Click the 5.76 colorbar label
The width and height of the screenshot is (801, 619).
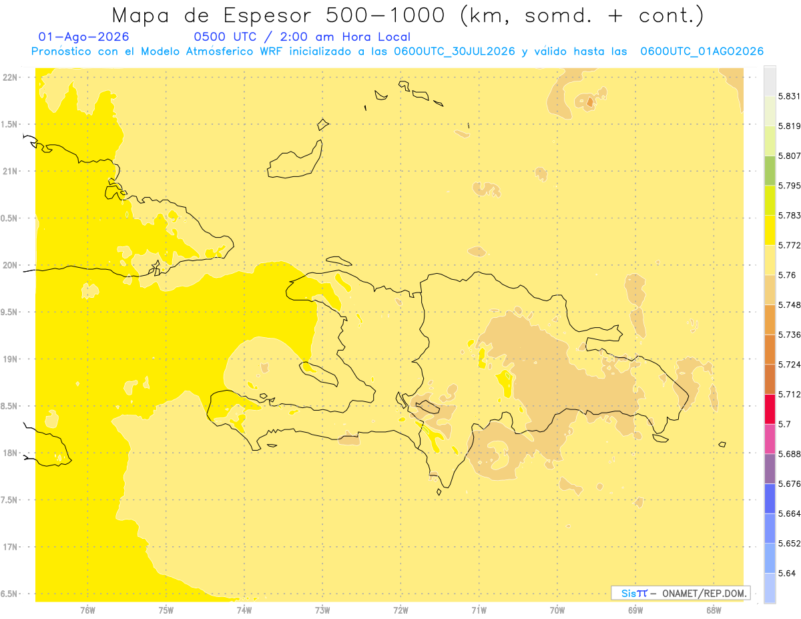pyautogui.click(x=787, y=275)
